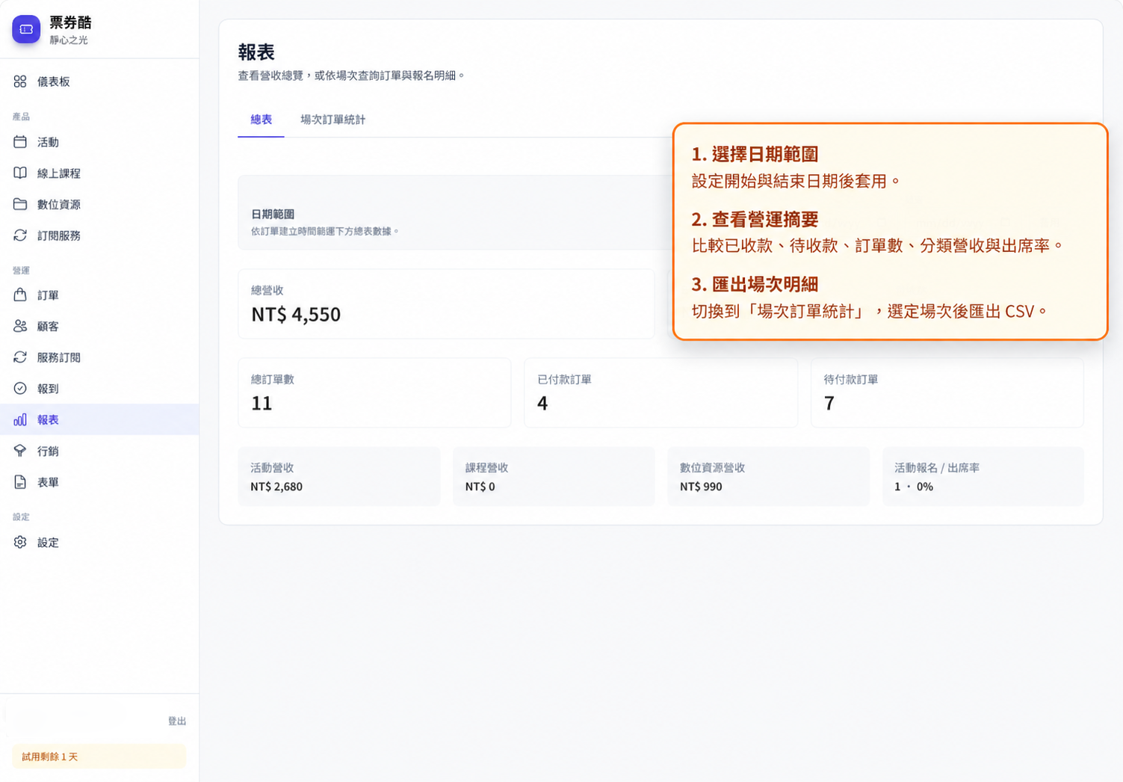Click the 課程營收 NT$ 0 value
Screen dimensions: 1123x782
[x=480, y=487]
